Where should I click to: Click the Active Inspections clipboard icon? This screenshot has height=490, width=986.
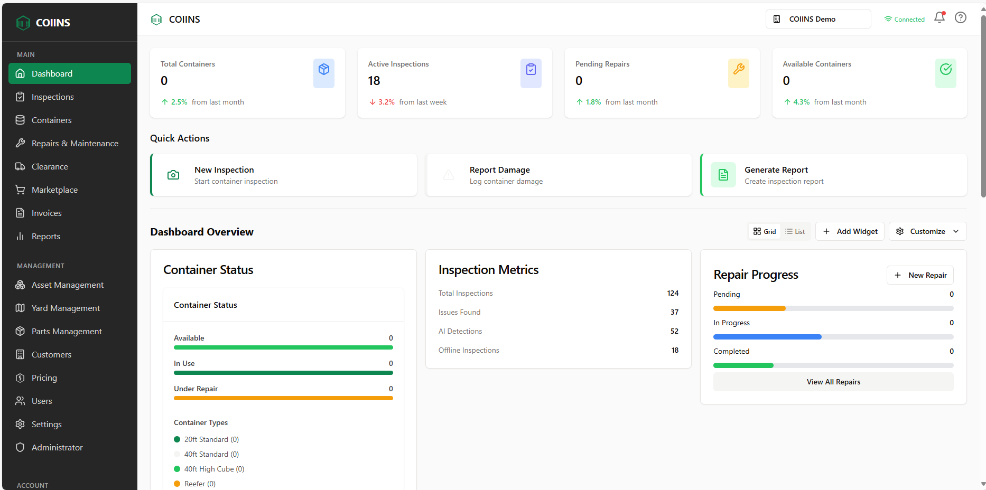[531, 70]
